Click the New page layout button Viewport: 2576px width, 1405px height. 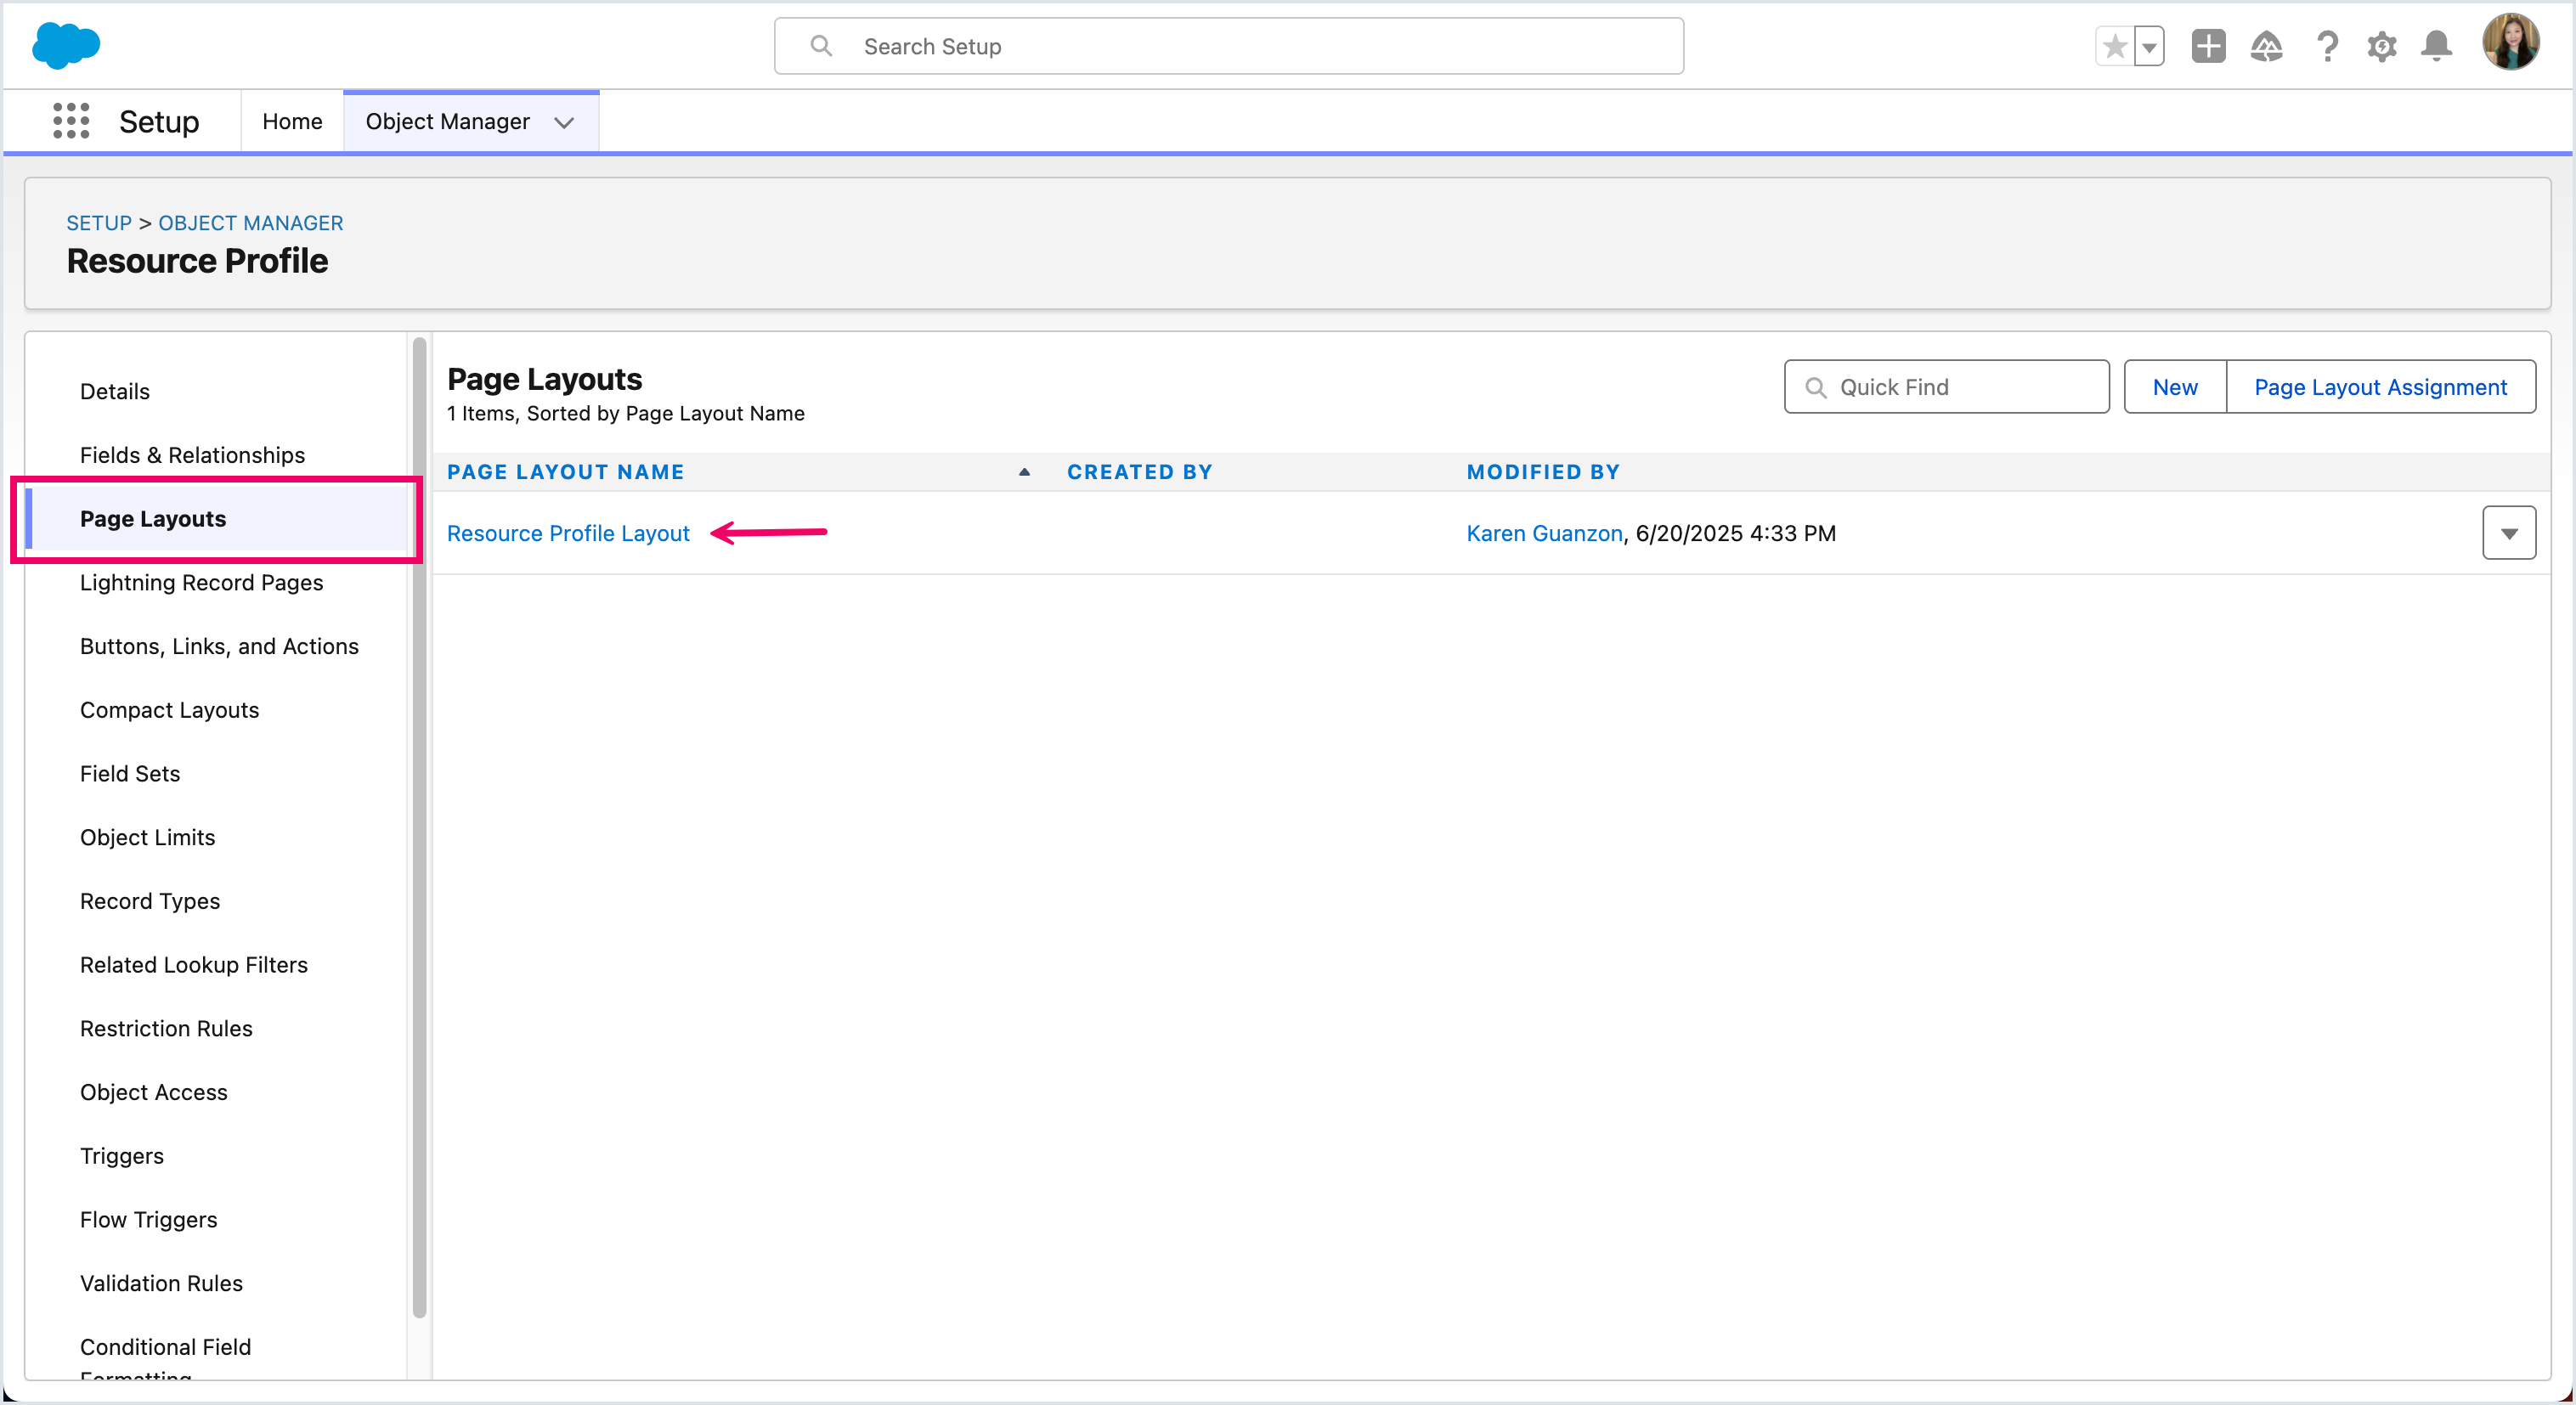tap(2174, 387)
